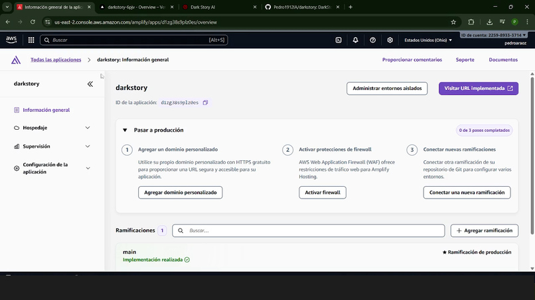
Task: Click Agregar dominio personalizado button
Action: (x=180, y=193)
